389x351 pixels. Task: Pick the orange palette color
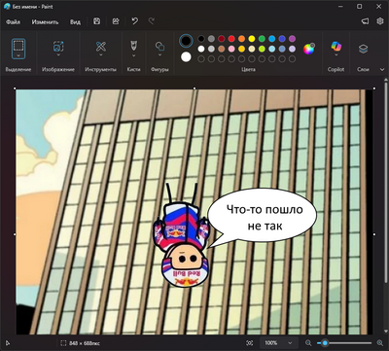coord(241,39)
